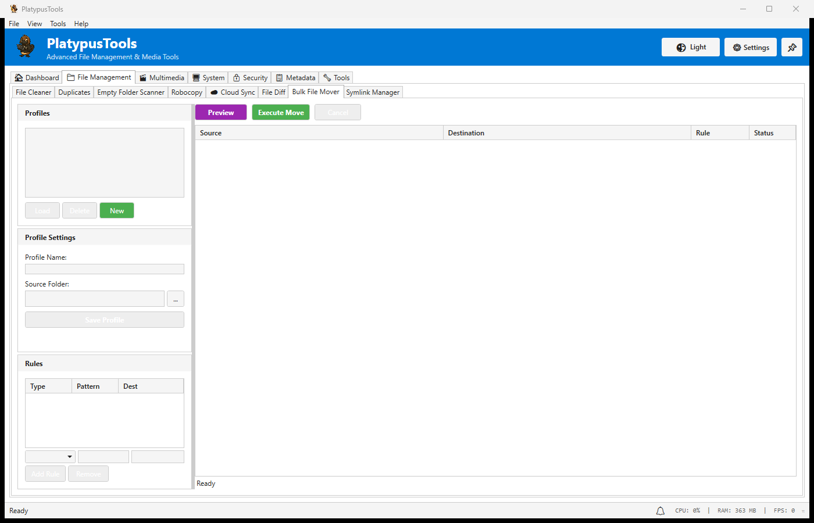Image resolution: width=814 pixels, height=523 pixels.
Task: Click the green Execute Move button
Action: [x=281, y=113]
